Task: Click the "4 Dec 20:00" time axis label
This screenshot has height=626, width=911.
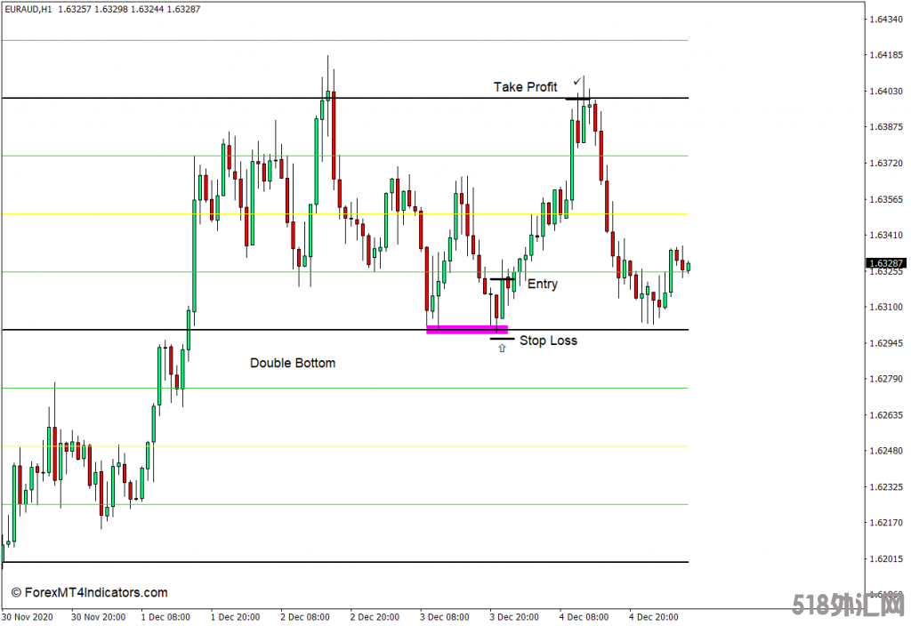Action: 654,617
